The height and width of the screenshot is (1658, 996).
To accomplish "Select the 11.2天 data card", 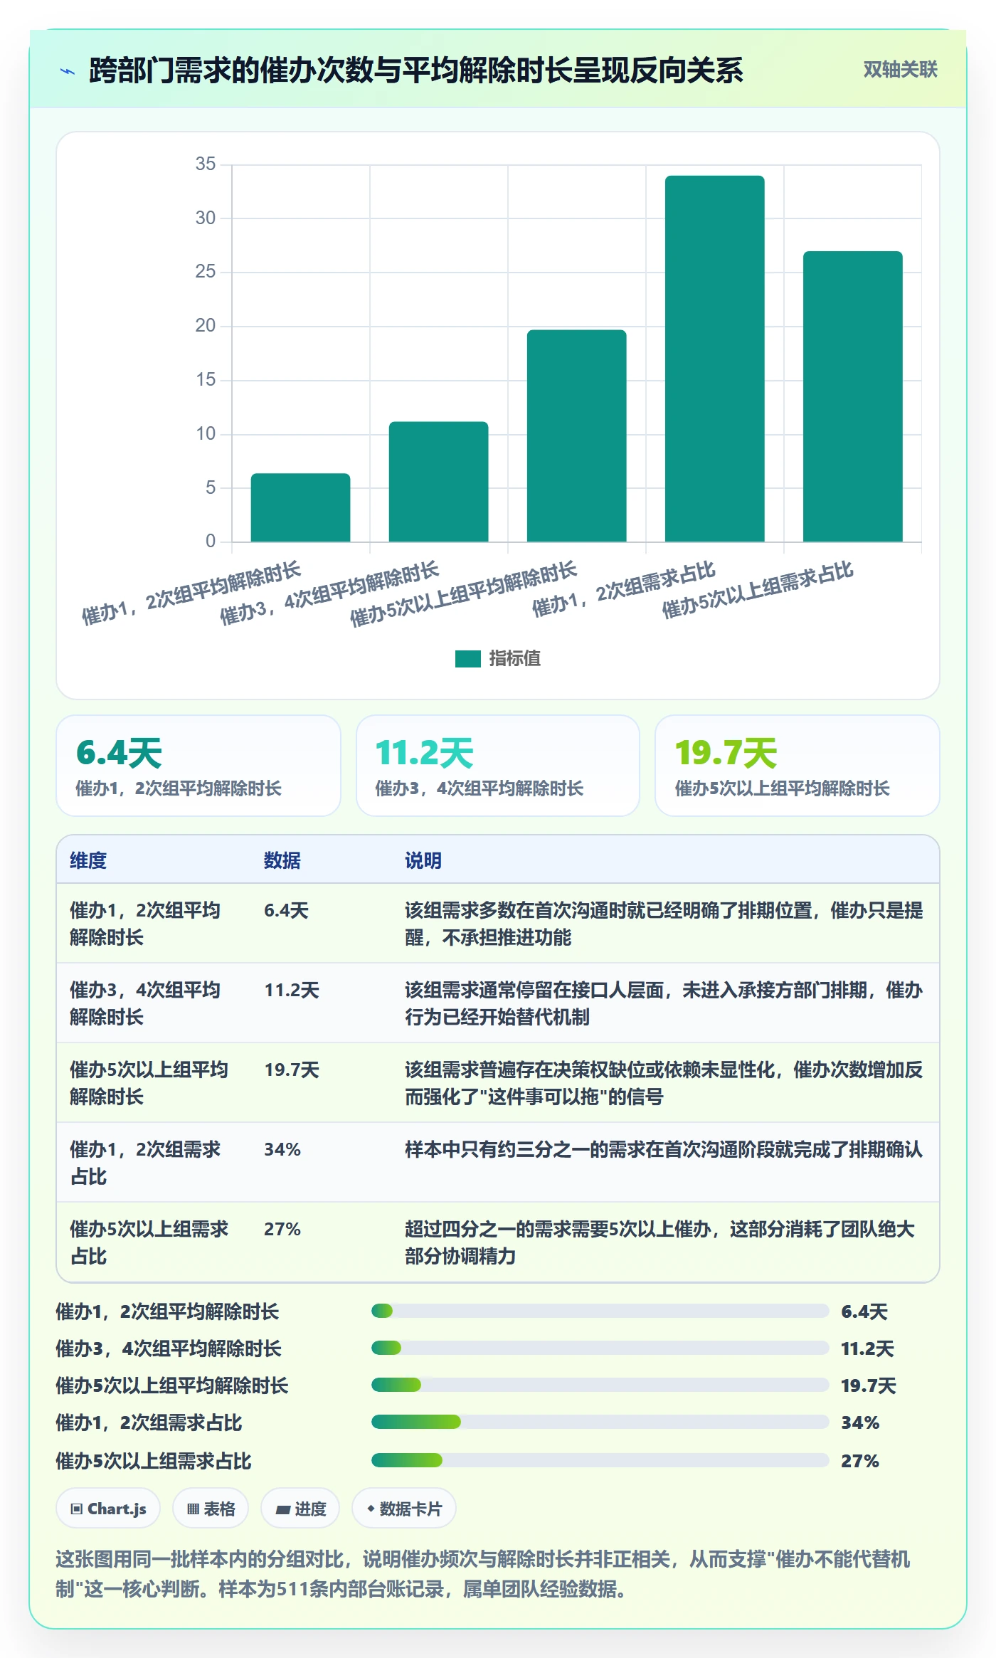I will pos(498,766).
